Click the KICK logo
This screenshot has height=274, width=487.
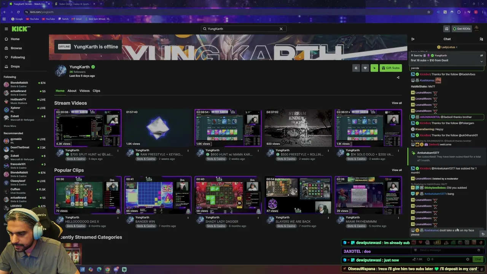(21, 29)
